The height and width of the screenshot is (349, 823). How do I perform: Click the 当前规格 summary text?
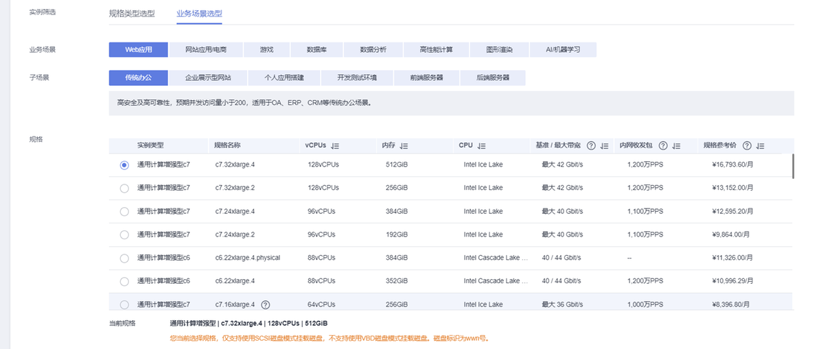(248, 324)
